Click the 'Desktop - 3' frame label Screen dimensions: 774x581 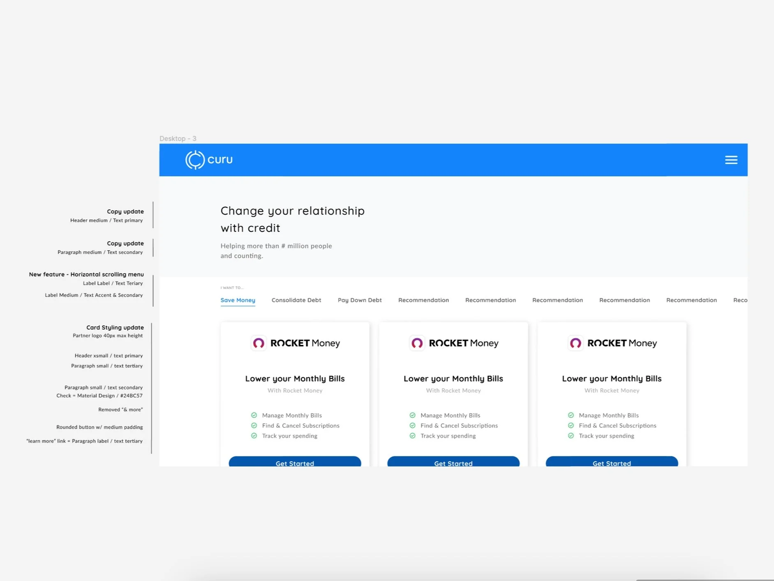click(x=178, y=139)
